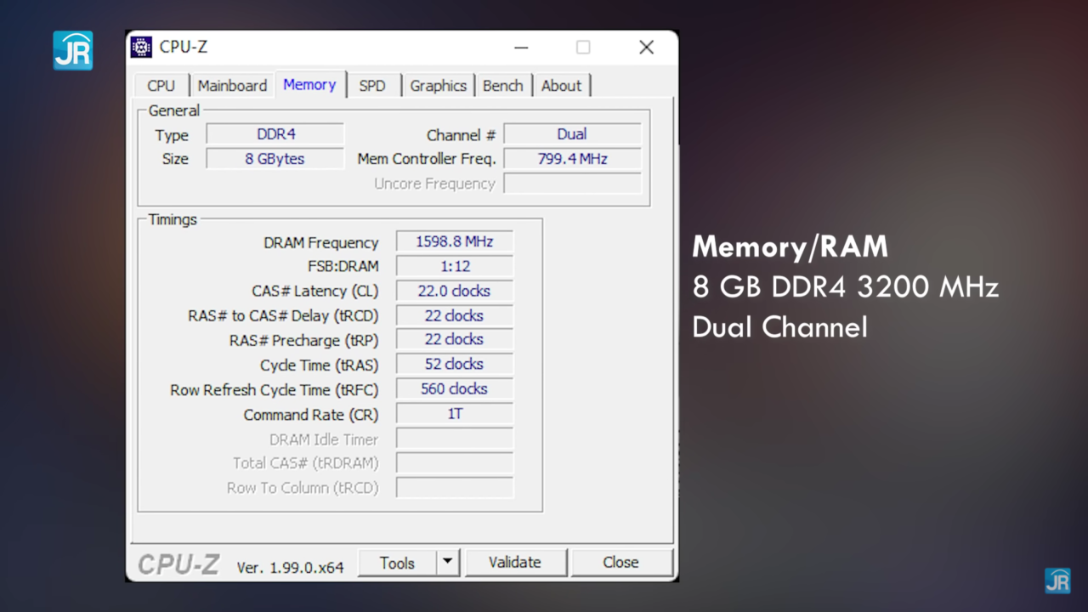Select the Bench tab
The height and width of the screenshot is (612, 1088).
503,85
